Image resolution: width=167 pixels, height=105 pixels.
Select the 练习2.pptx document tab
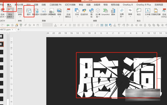pos(5,30)
